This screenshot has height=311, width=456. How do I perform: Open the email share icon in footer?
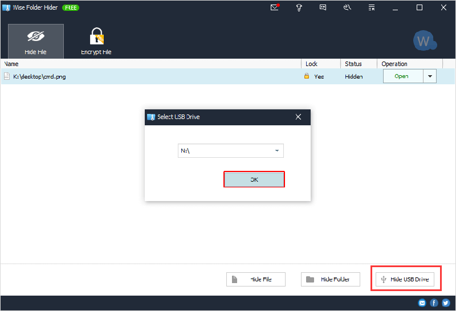point(422,303)
